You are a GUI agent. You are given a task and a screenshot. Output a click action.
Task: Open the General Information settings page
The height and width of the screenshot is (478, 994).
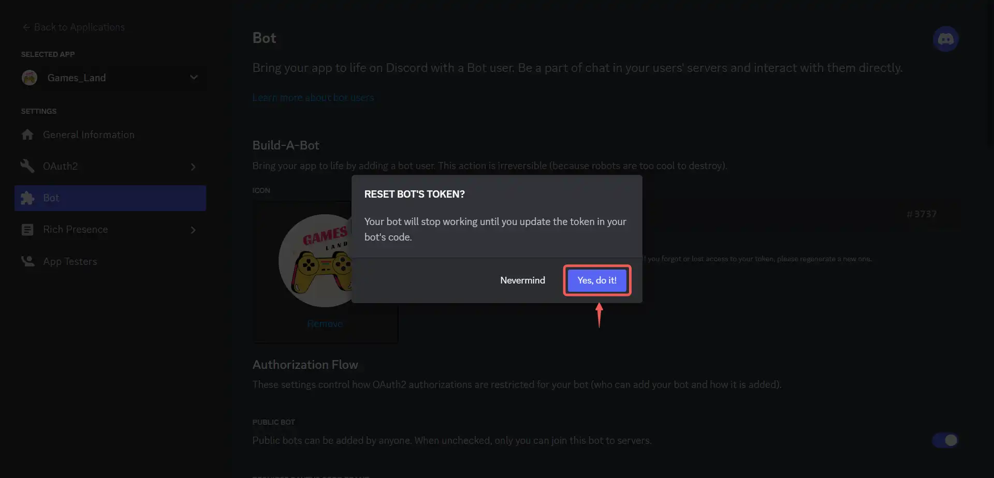coord(110,135)
